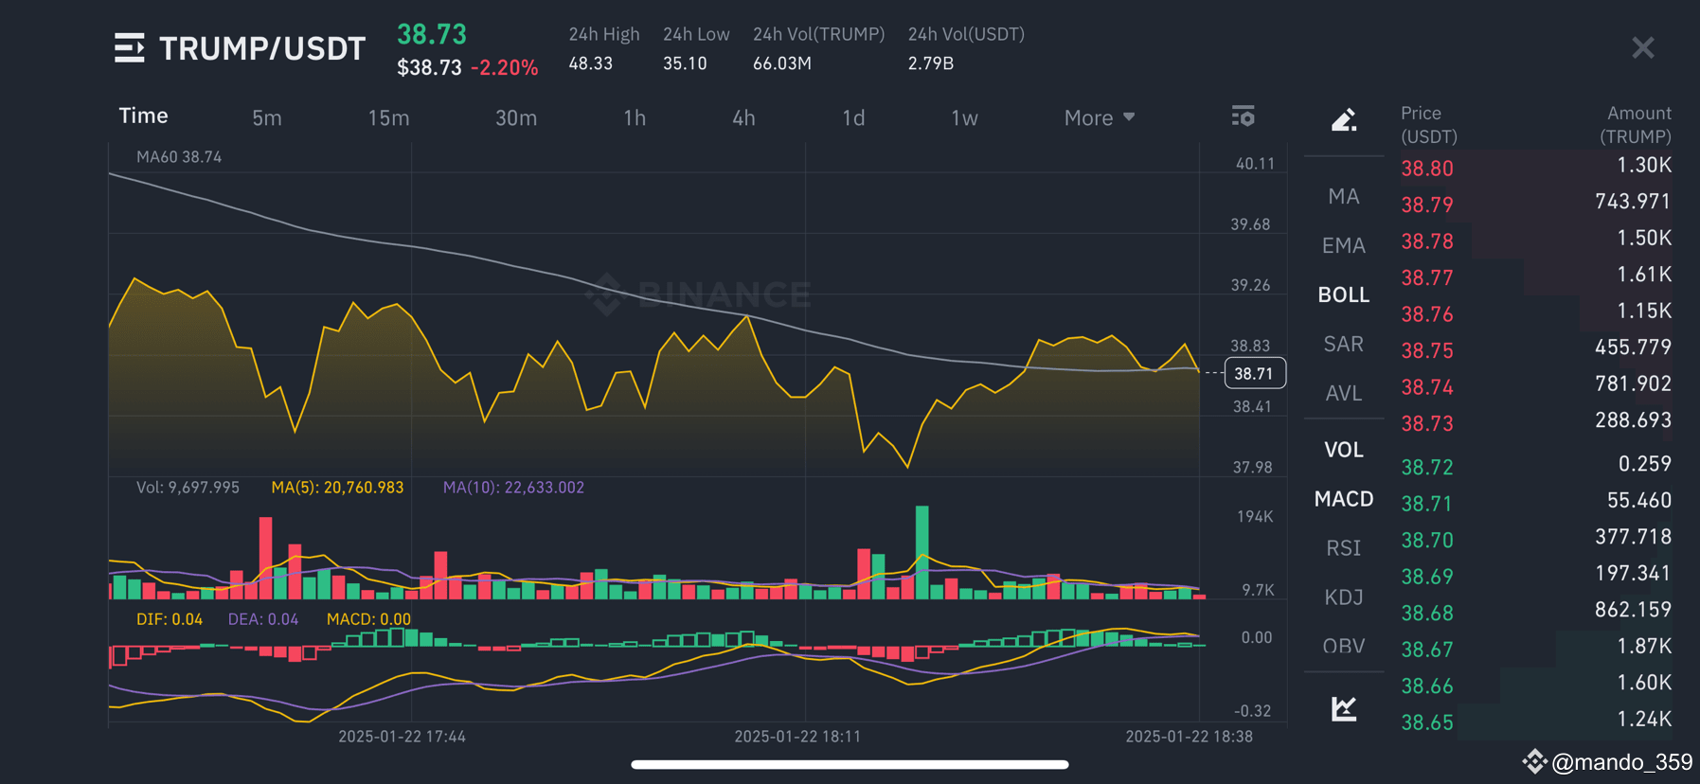Select bid price 38.72 in order book
Image resolution: width=1700 pixels, height=784 pixels.
point(1427,467)
